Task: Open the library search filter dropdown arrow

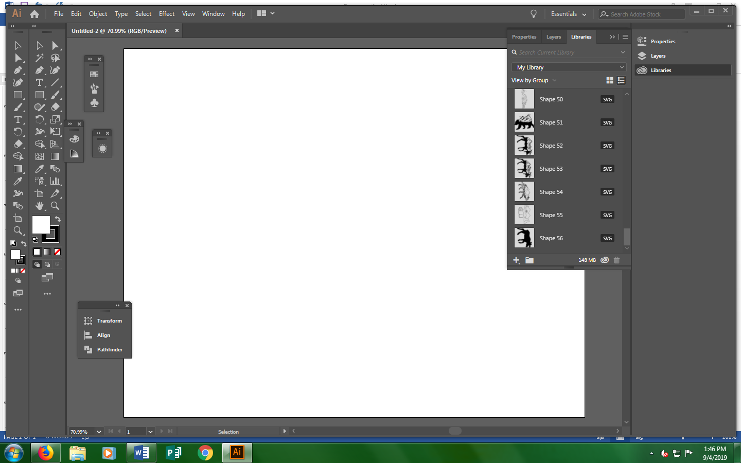Action: (x=623, y=52)
